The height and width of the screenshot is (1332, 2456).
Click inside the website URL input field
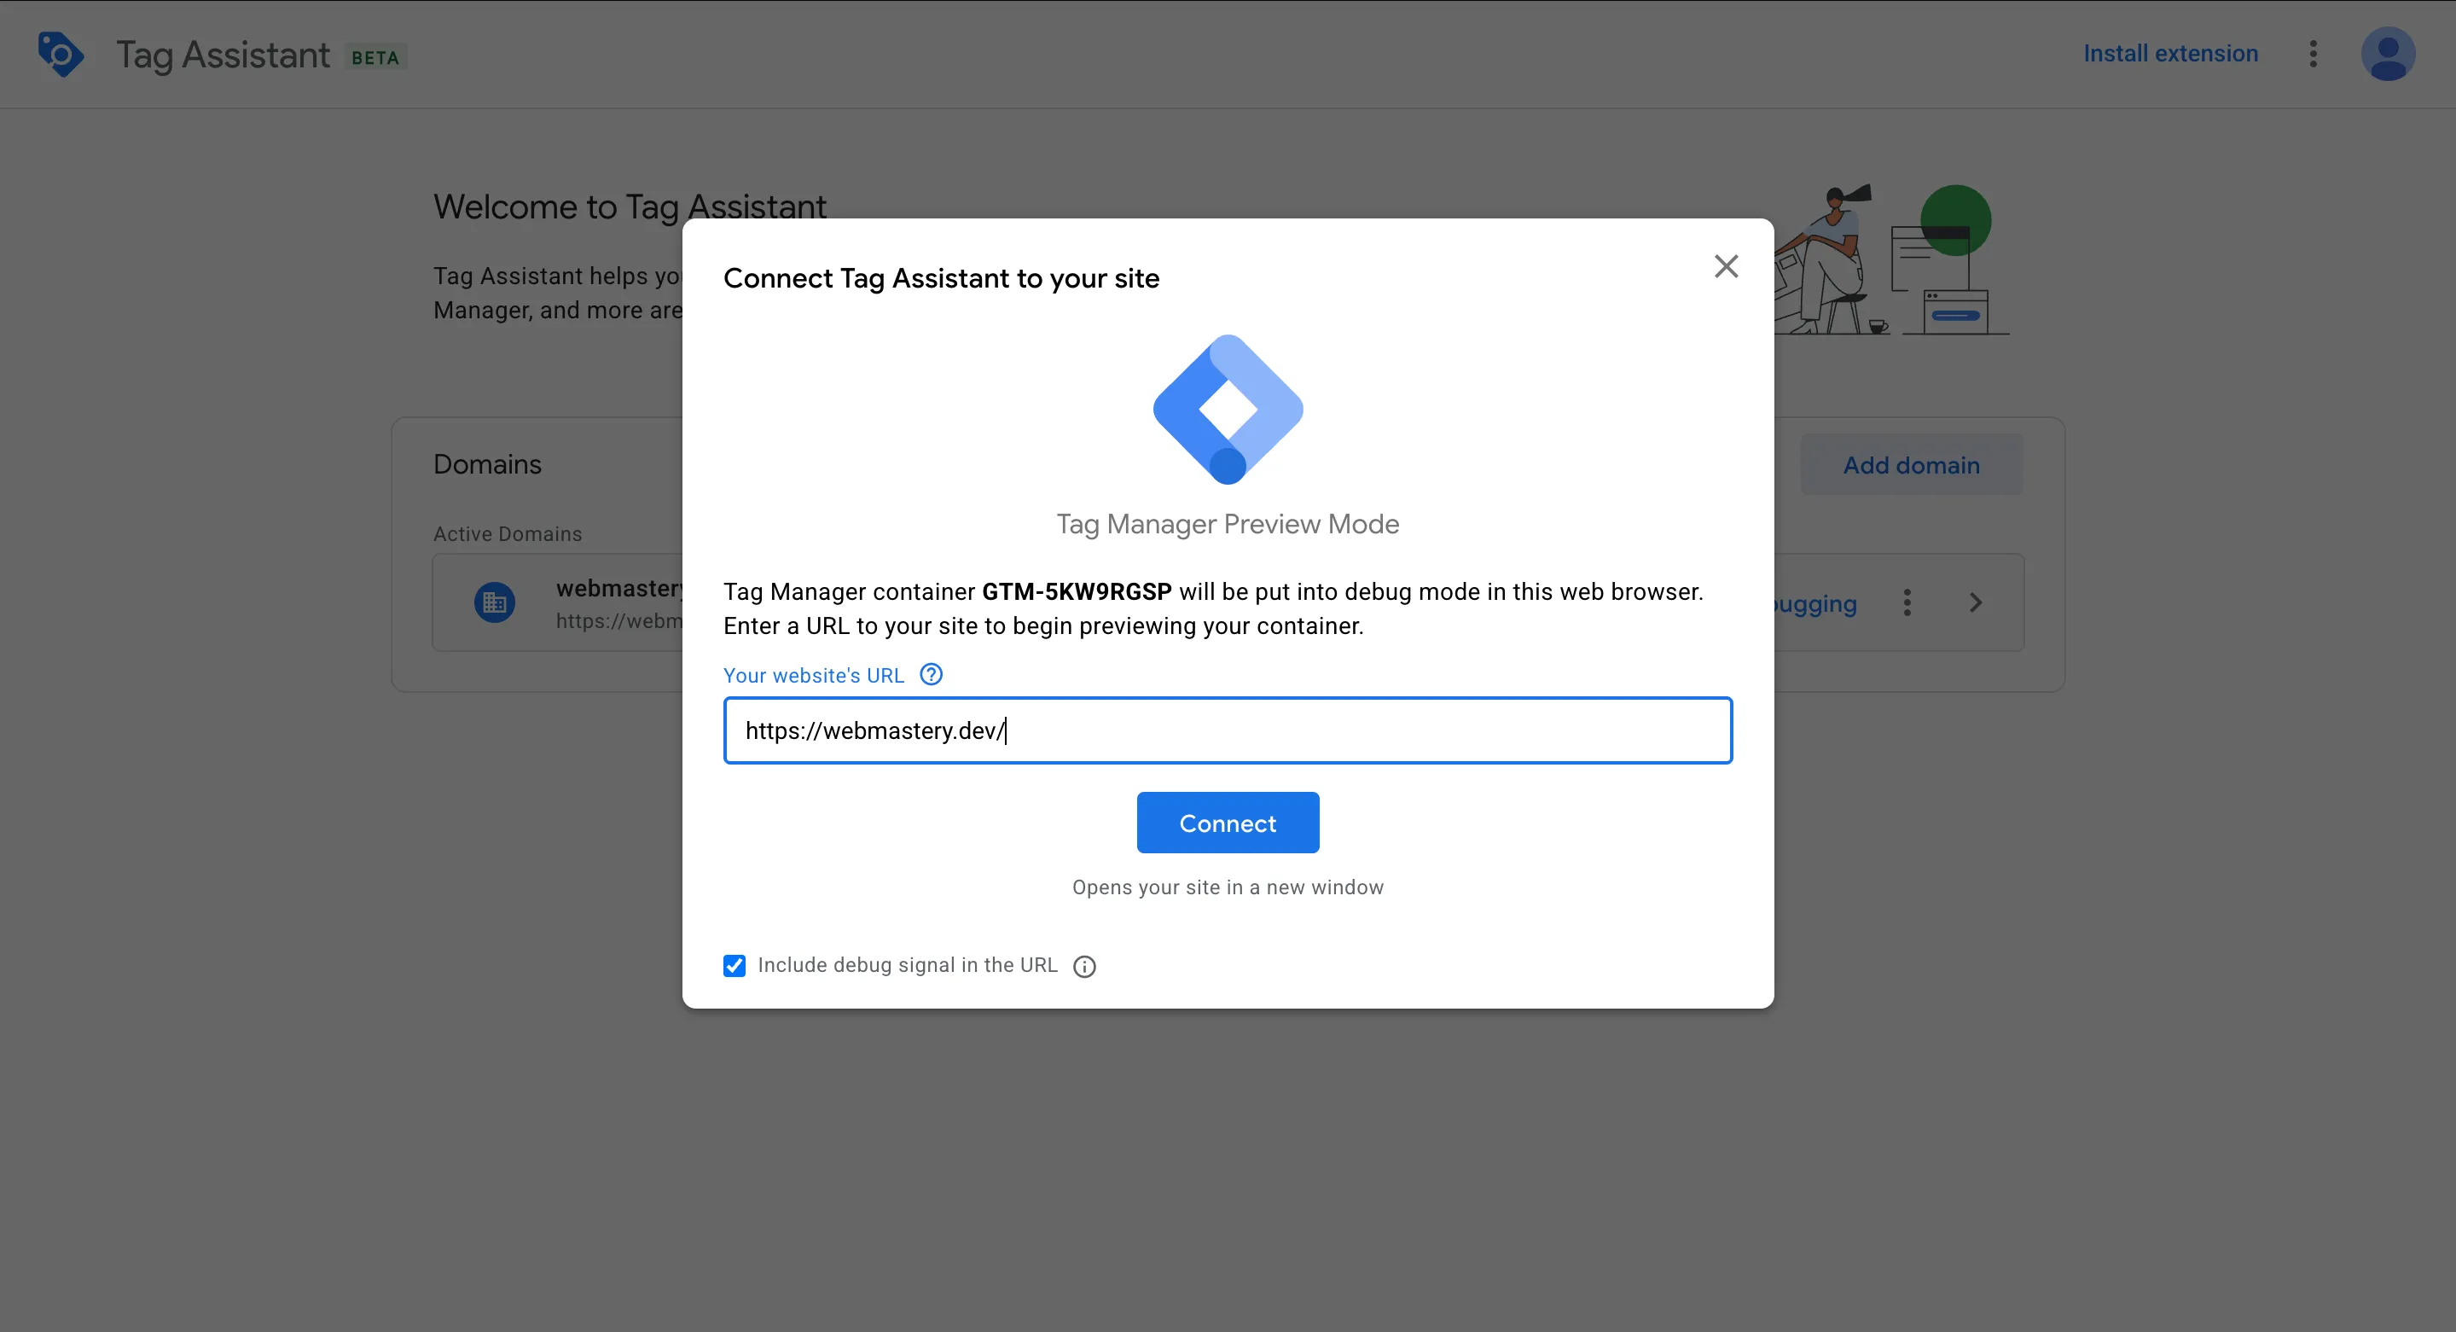[x=1227, y=730]
